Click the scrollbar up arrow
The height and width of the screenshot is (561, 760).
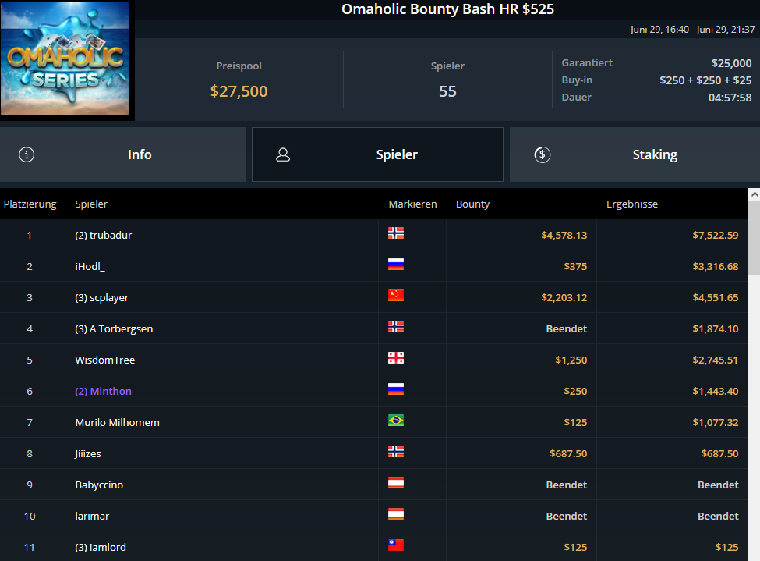pos(755,194)
